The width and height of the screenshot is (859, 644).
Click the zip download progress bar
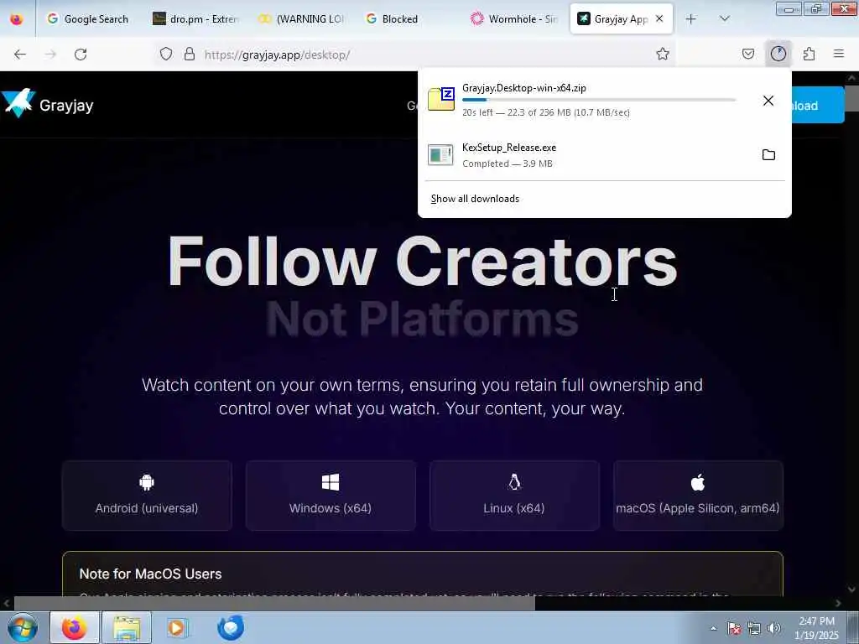point(599,101)
